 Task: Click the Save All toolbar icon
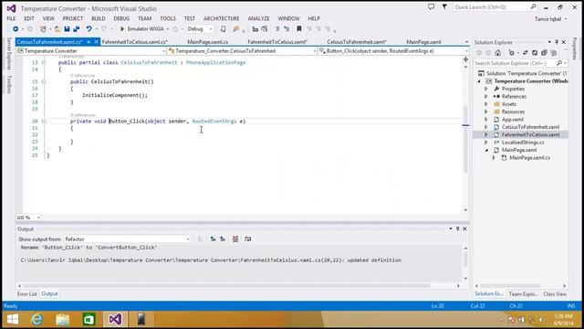coord(77,28)
